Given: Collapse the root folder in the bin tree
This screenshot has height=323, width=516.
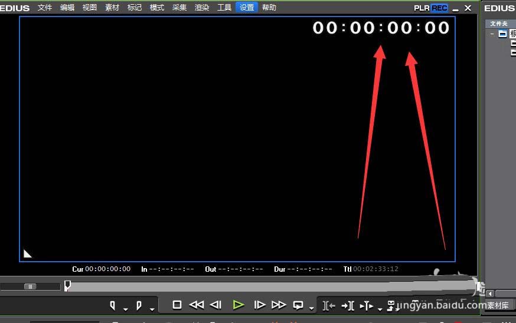Looking at the screenshot, I should [492, 34].
